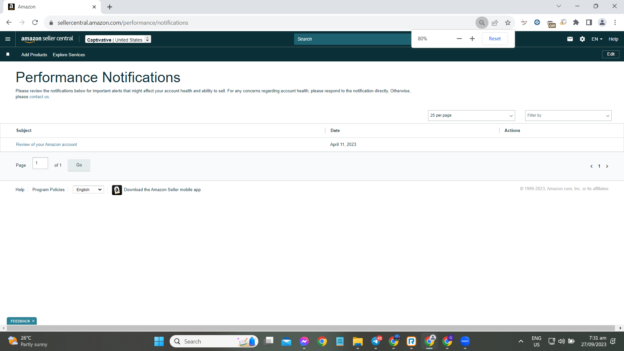Viewport: 624px width, 351px height.
Task: Open volume control in system tray
Action: click(x=561, y=341)
